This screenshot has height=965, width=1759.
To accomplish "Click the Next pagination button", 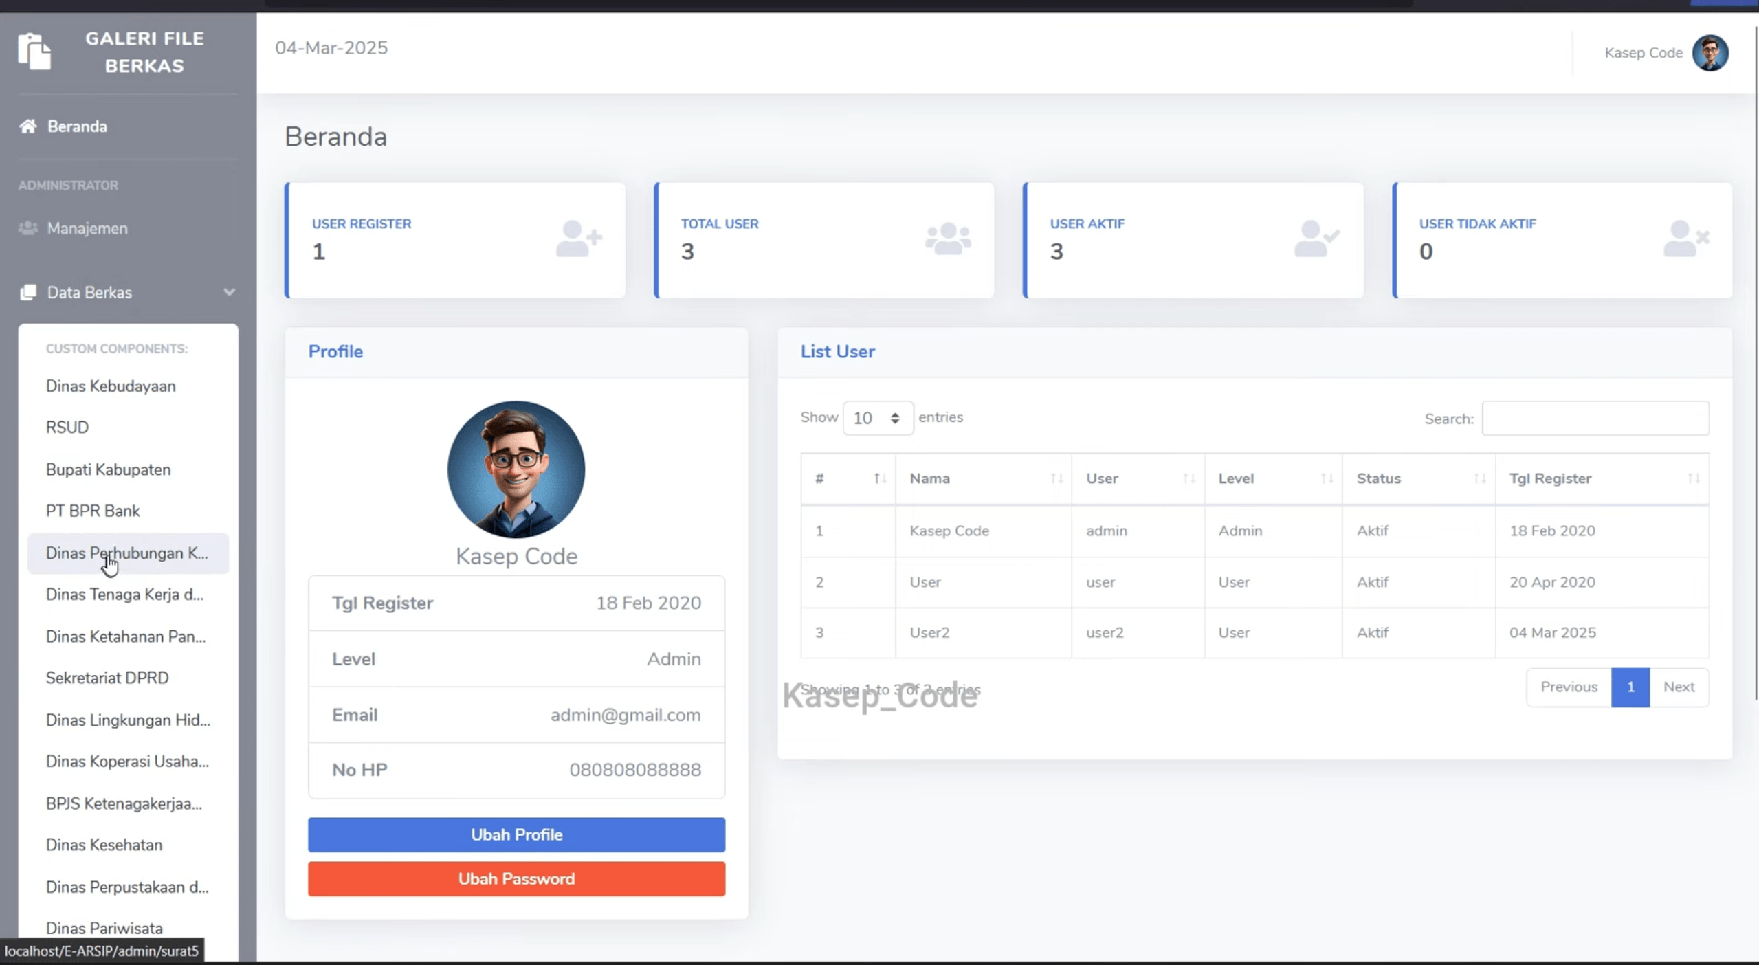I will pos(1679,687).
